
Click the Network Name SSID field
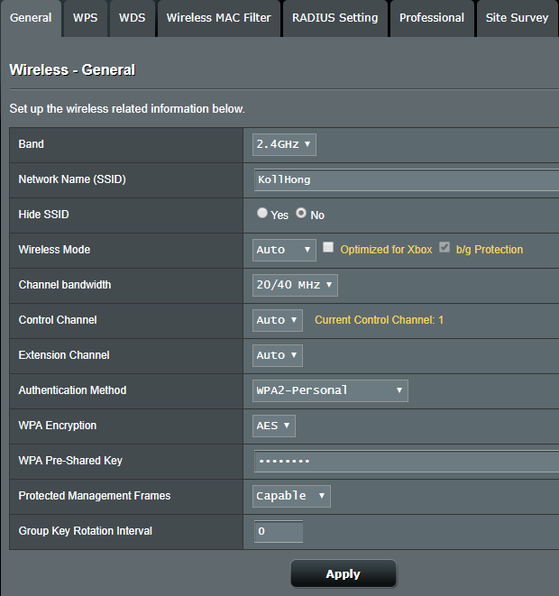[406, 179]
